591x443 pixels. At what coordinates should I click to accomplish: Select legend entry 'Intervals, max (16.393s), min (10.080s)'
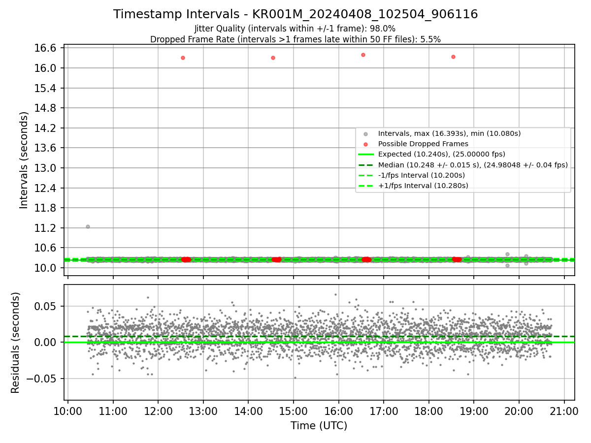pos(449,133)
